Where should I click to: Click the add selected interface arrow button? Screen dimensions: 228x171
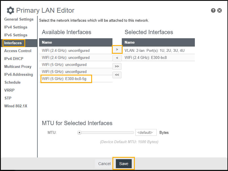tap(117, 49)
